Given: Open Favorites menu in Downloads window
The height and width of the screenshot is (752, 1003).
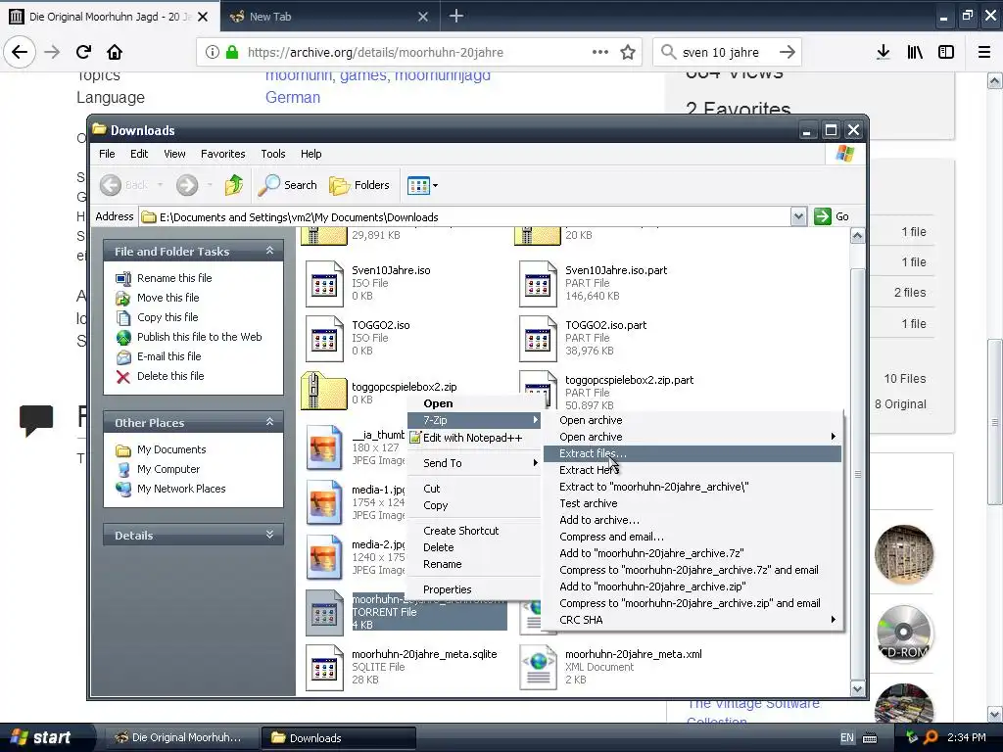Looking at the screenshot, I should click(222, 154).
